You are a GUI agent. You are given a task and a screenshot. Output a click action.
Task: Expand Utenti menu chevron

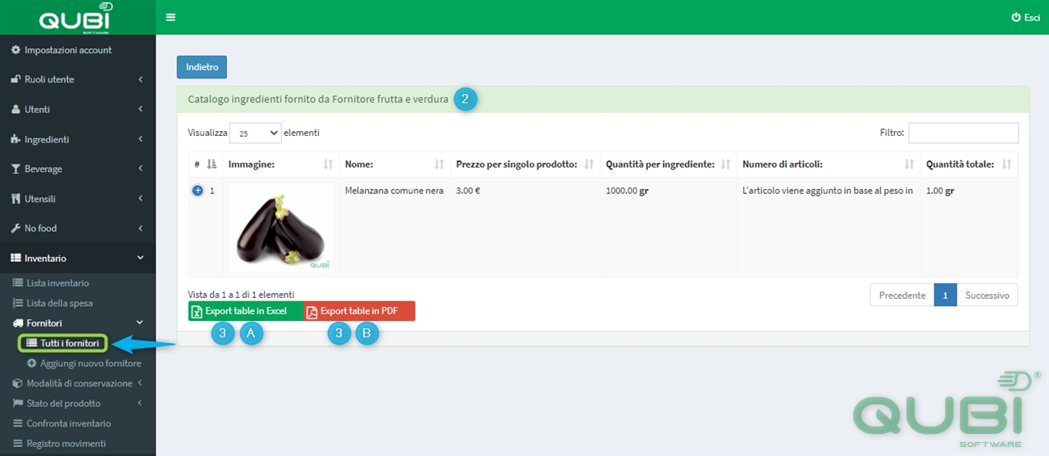(x=140, y=110)
